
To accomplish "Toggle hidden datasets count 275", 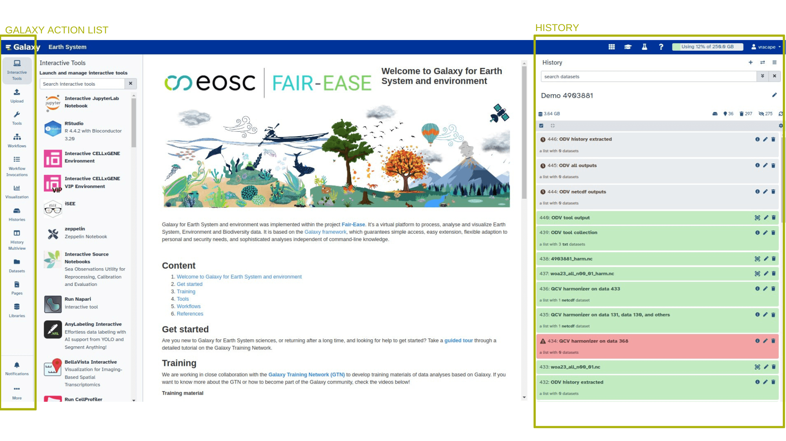I will coord(766,114).
